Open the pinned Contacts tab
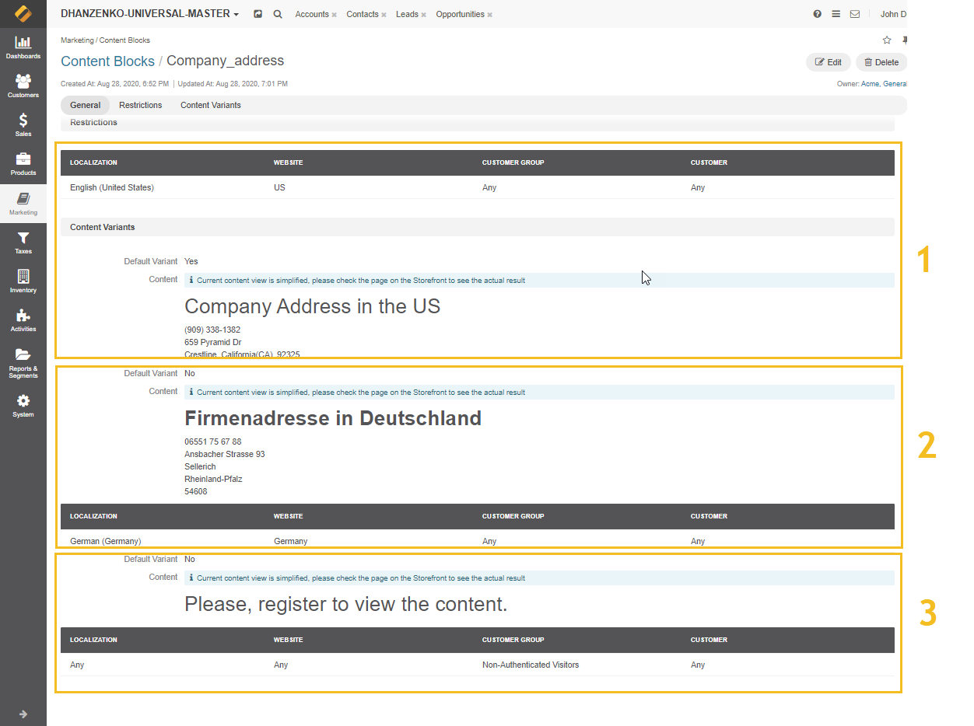 click(x=363, y=14)
